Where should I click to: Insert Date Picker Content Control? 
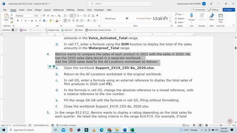coord(98,30)
